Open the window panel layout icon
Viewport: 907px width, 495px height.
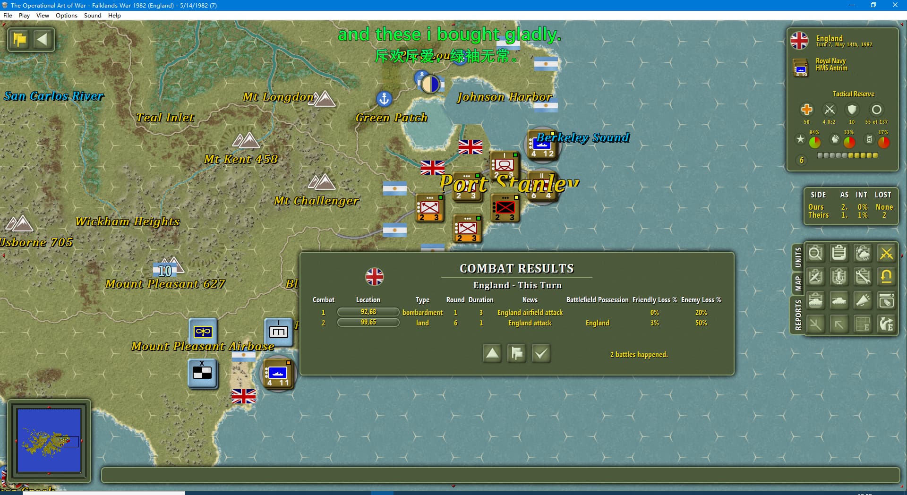[x=886, y=300]
